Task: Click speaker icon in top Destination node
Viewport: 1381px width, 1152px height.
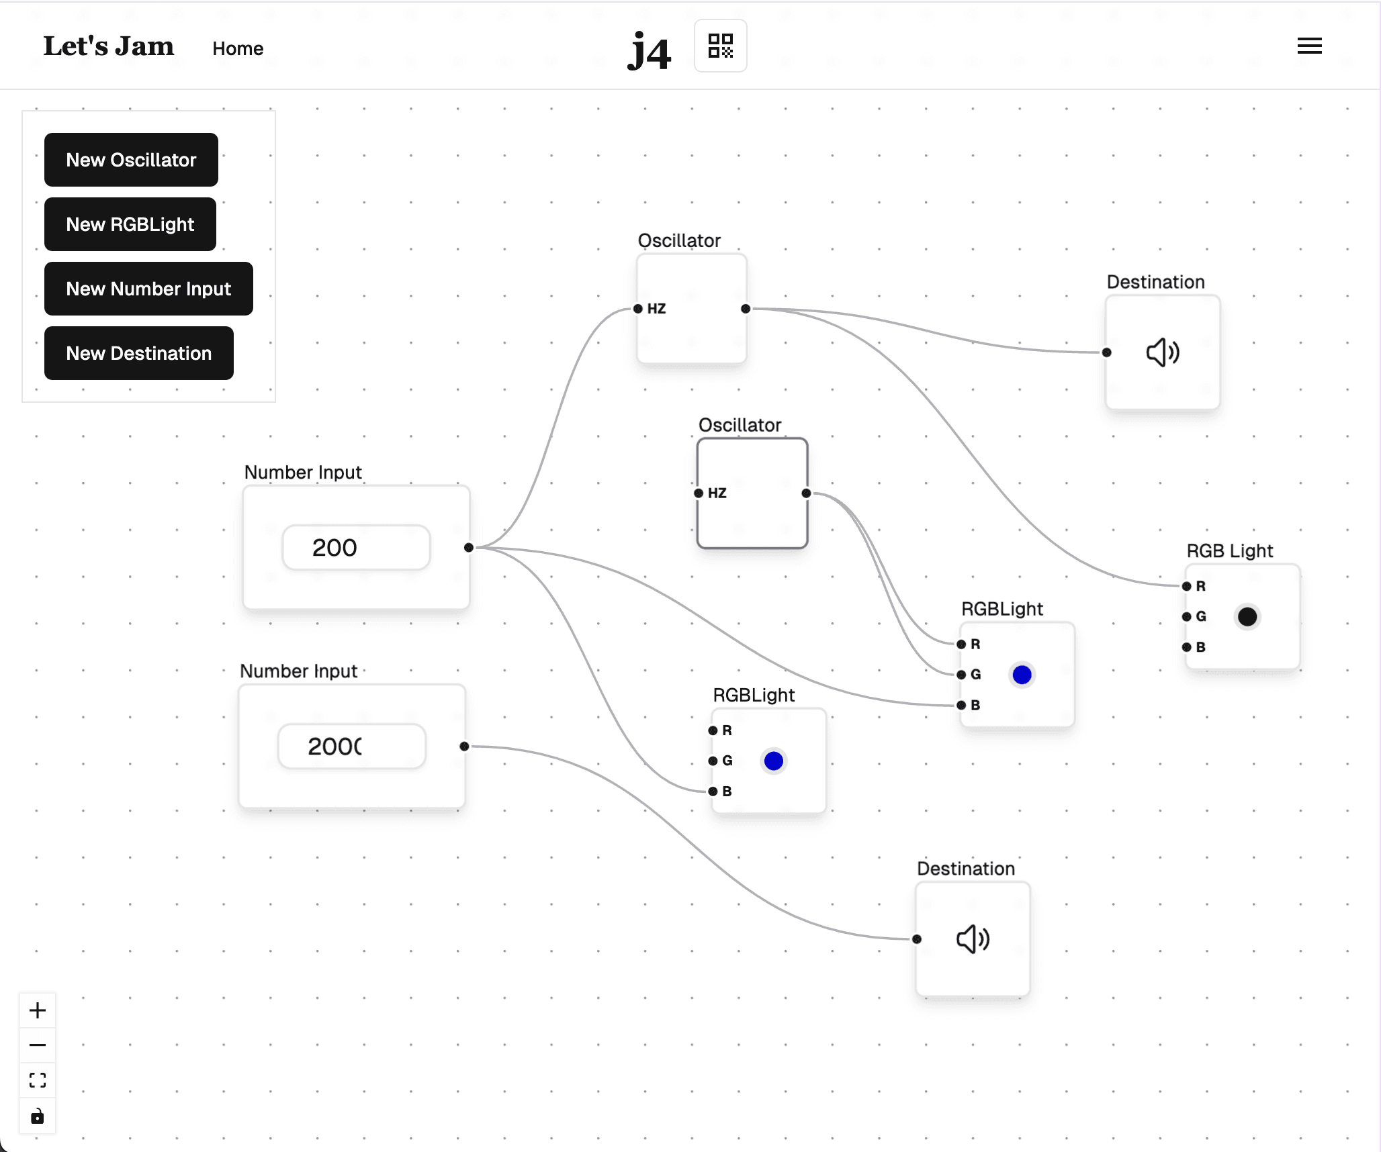Action: (1163, 352)
